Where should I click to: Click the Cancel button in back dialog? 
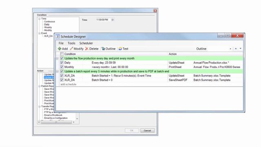pos(147,131)
